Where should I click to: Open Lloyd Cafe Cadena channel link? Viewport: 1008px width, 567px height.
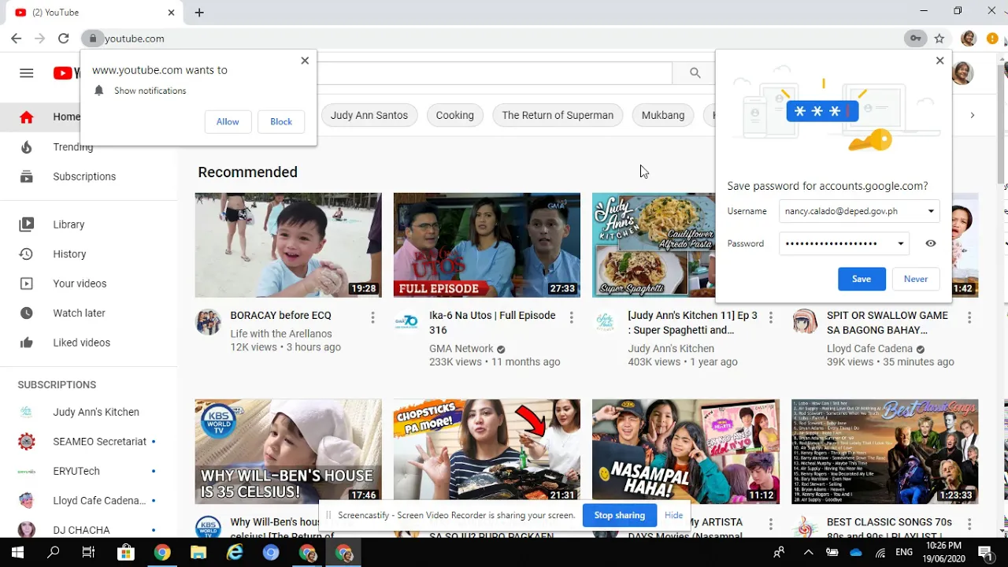point(869,349)
